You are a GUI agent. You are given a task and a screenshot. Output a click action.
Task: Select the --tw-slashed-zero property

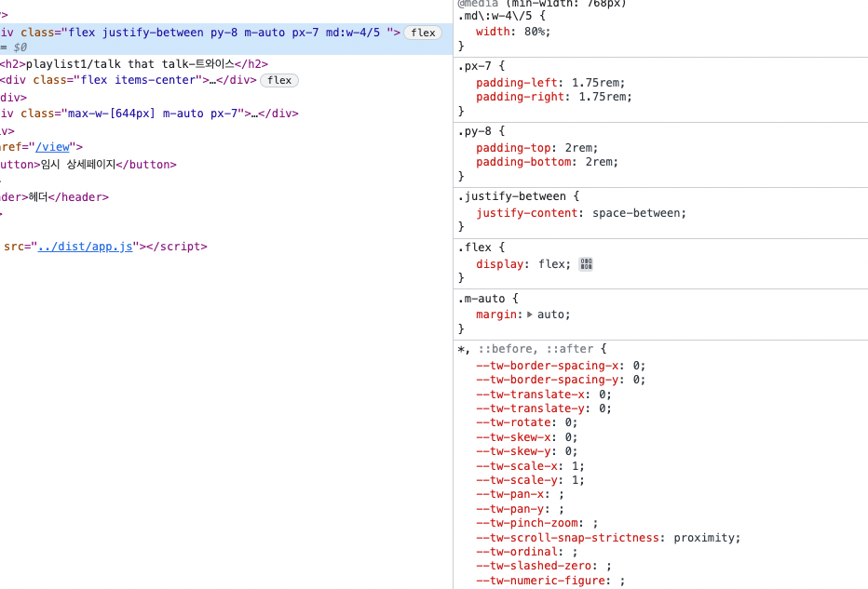click(x=534, y=565)
